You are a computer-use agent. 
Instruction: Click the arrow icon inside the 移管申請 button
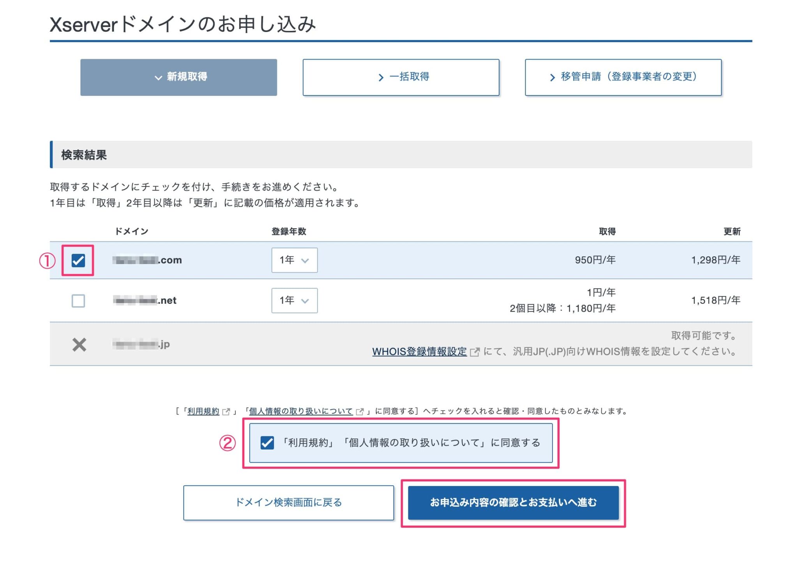(x=553, y=77)
